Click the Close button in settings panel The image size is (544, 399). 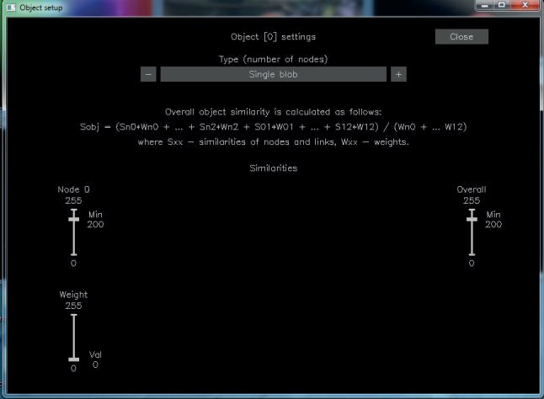(461, 37)
